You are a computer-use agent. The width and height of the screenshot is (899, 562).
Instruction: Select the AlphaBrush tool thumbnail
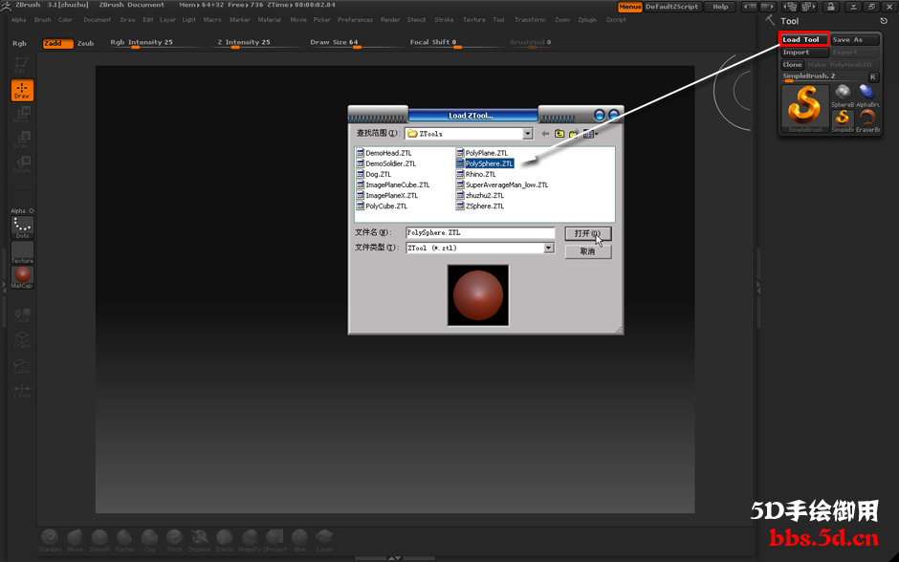867,96
